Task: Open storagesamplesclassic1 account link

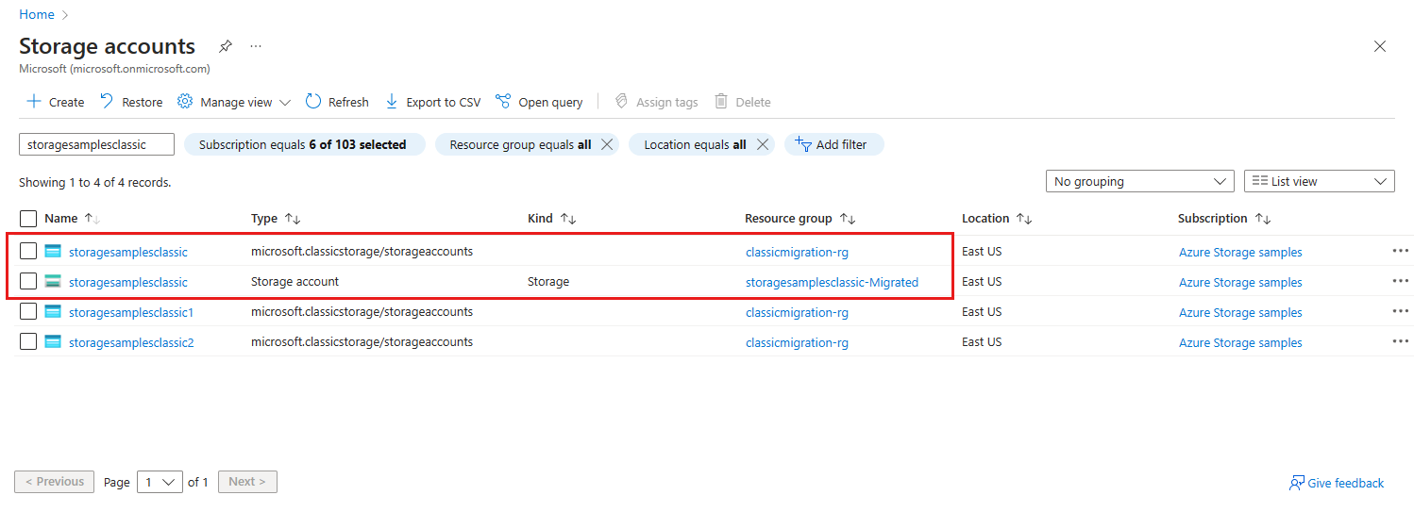Action: (x=131, y=312)
